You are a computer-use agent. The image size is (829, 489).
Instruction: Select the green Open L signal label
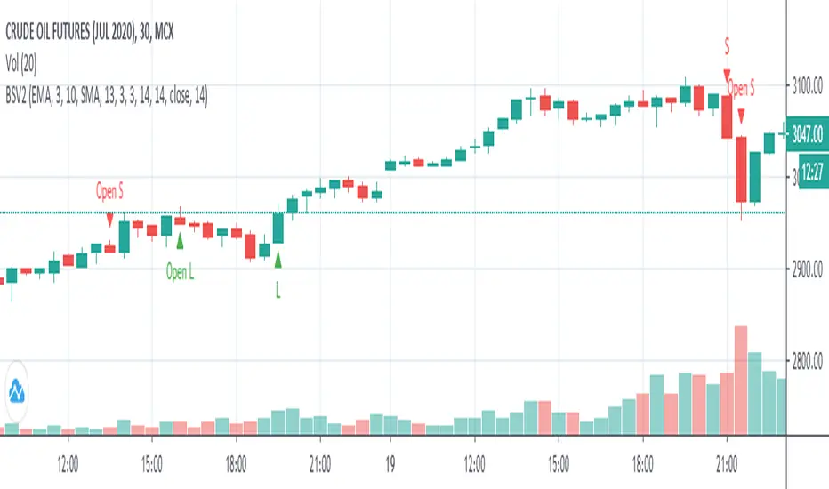pos(180,272)
